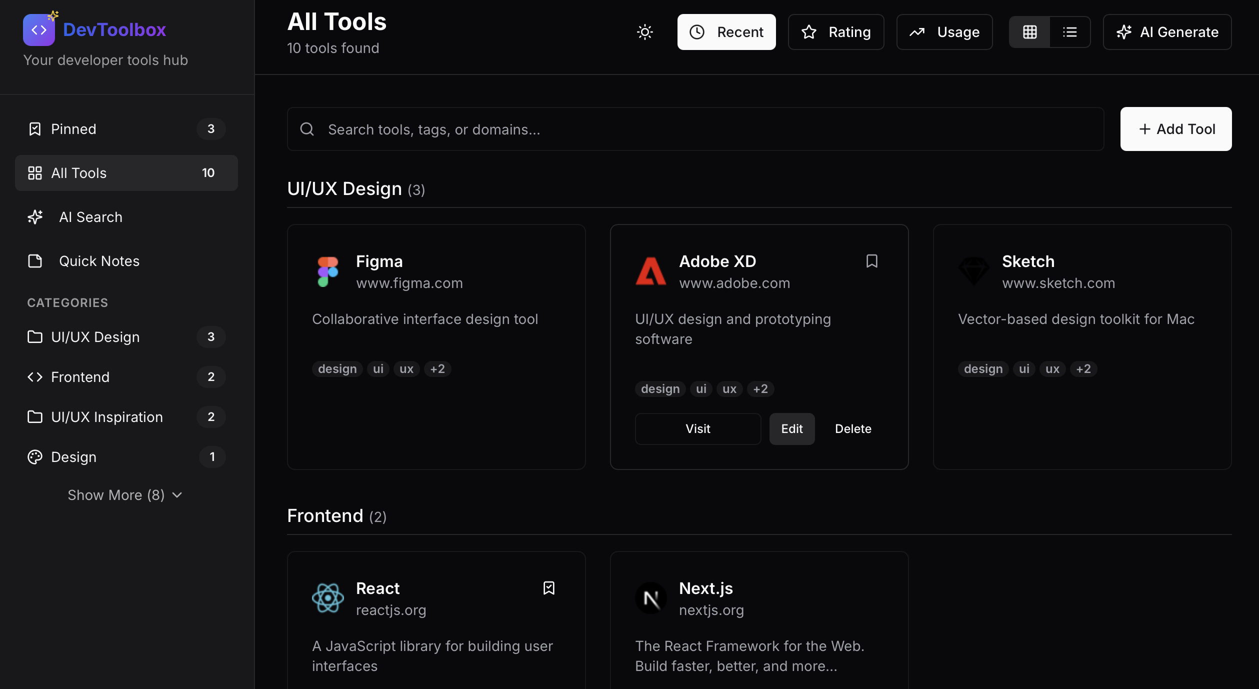1259x689 pixels.
Task: Click the DevToolbox logo icon
Action: tap(39, 29)
